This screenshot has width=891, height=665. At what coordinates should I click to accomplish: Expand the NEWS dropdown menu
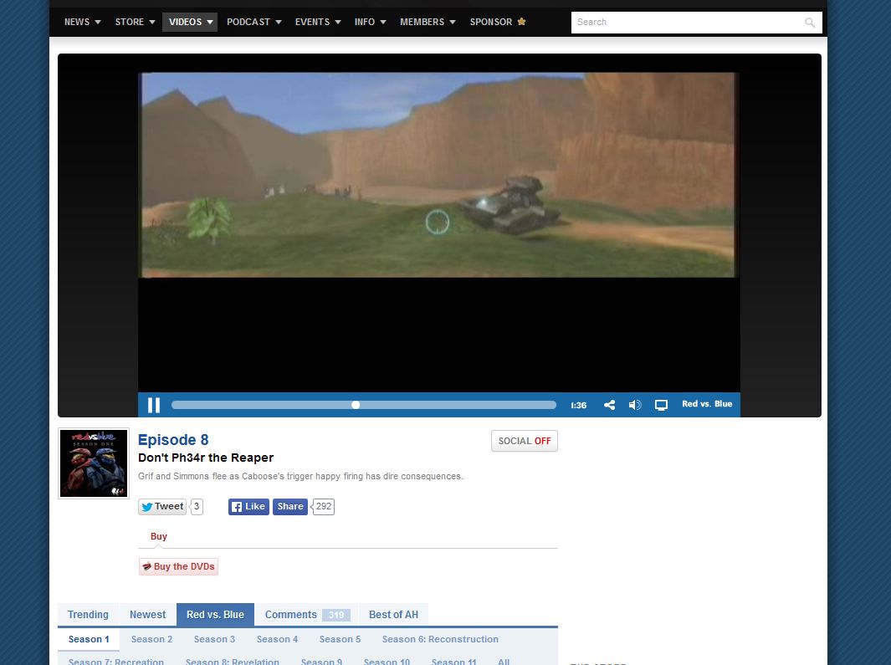tap(82, 22)
